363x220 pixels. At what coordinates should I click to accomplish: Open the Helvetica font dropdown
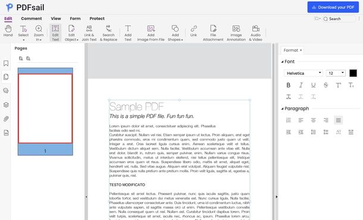coord(303,73)
